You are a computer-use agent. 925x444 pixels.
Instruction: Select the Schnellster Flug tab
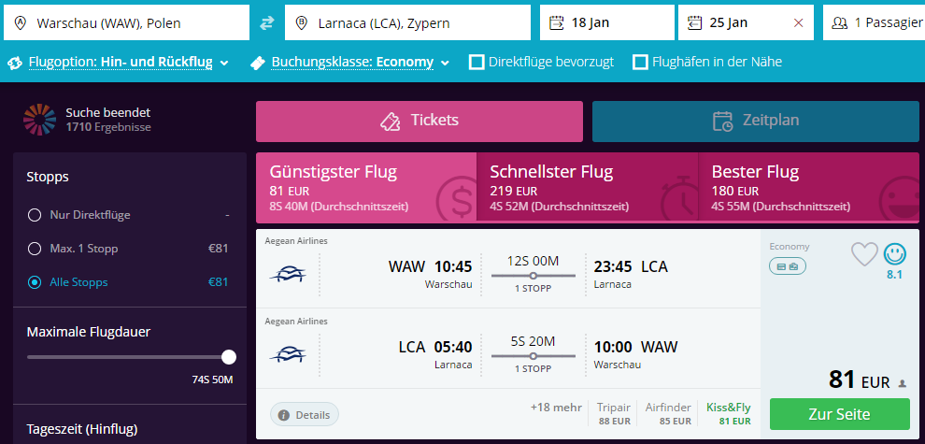point(587,187)
